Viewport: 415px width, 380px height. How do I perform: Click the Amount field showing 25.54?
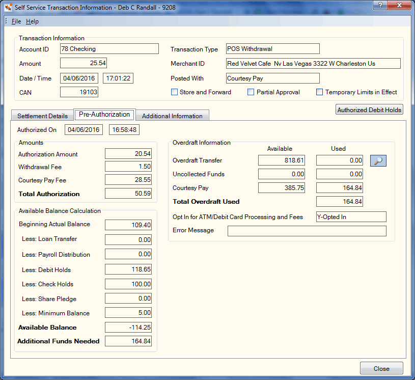pos(84,63)
